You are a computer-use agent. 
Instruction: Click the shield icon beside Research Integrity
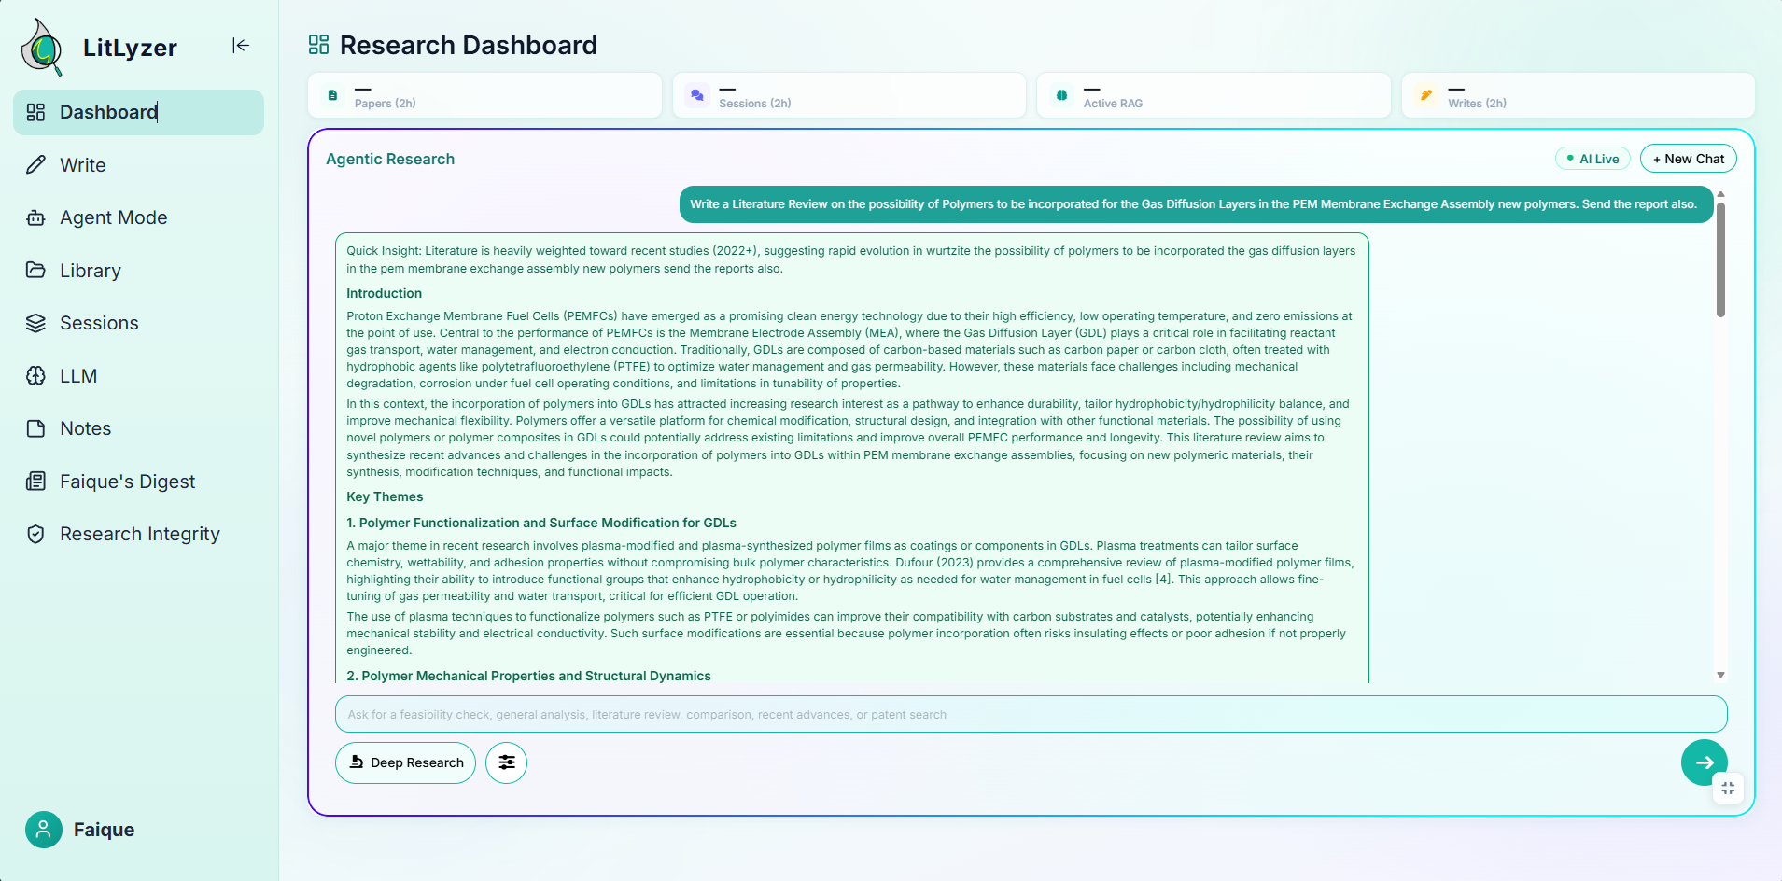pyautogui.click(x=35, y=534)
